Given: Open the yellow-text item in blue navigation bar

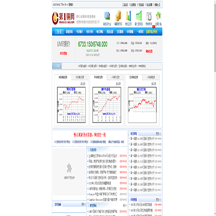Looking at the screenshot, I should (152, 32).
